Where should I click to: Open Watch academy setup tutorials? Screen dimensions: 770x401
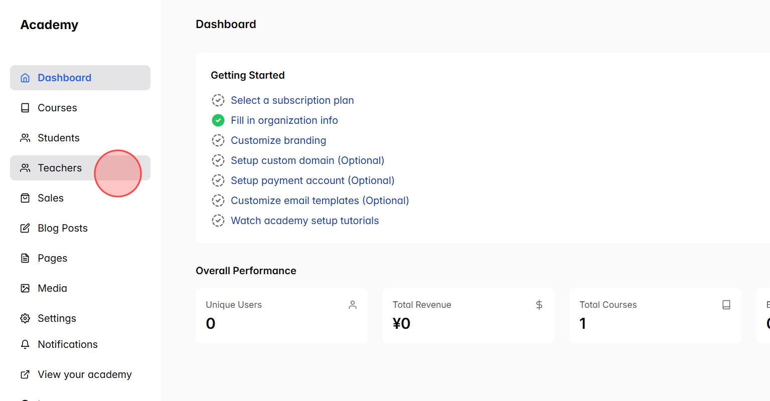[x=304, y=221]
